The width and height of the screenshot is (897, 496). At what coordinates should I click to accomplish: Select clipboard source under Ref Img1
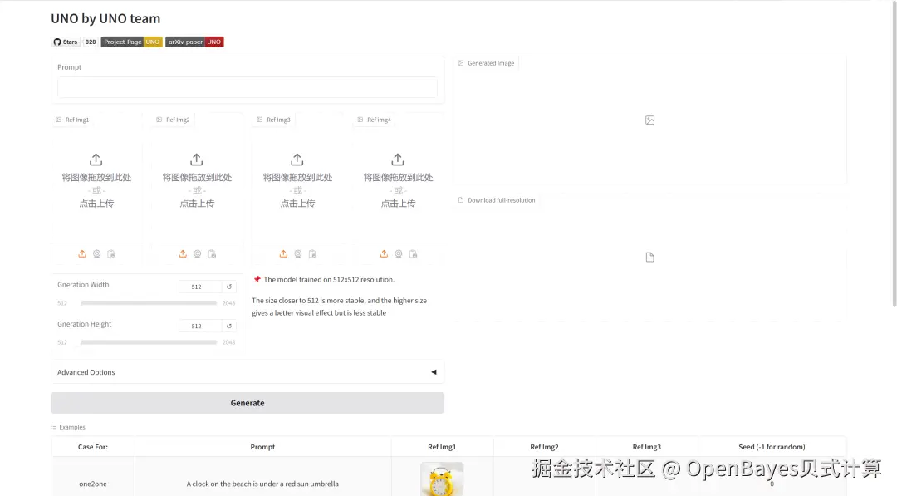(111, 253)
